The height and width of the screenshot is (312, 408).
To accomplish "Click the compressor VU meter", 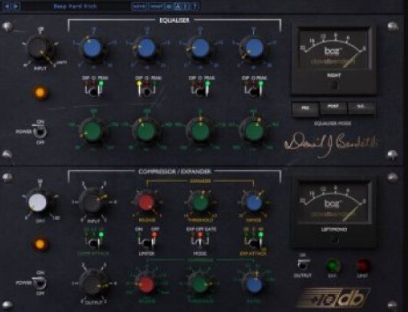I will tap(333, 202).
